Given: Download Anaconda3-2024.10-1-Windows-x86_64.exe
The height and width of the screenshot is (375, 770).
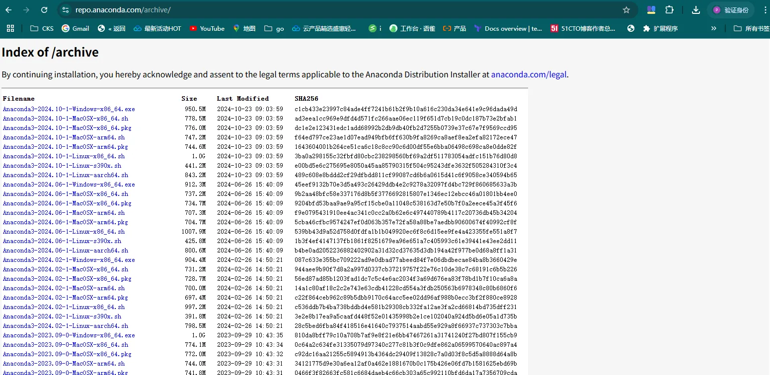Looking at the screenshot, I should point(69,109).
